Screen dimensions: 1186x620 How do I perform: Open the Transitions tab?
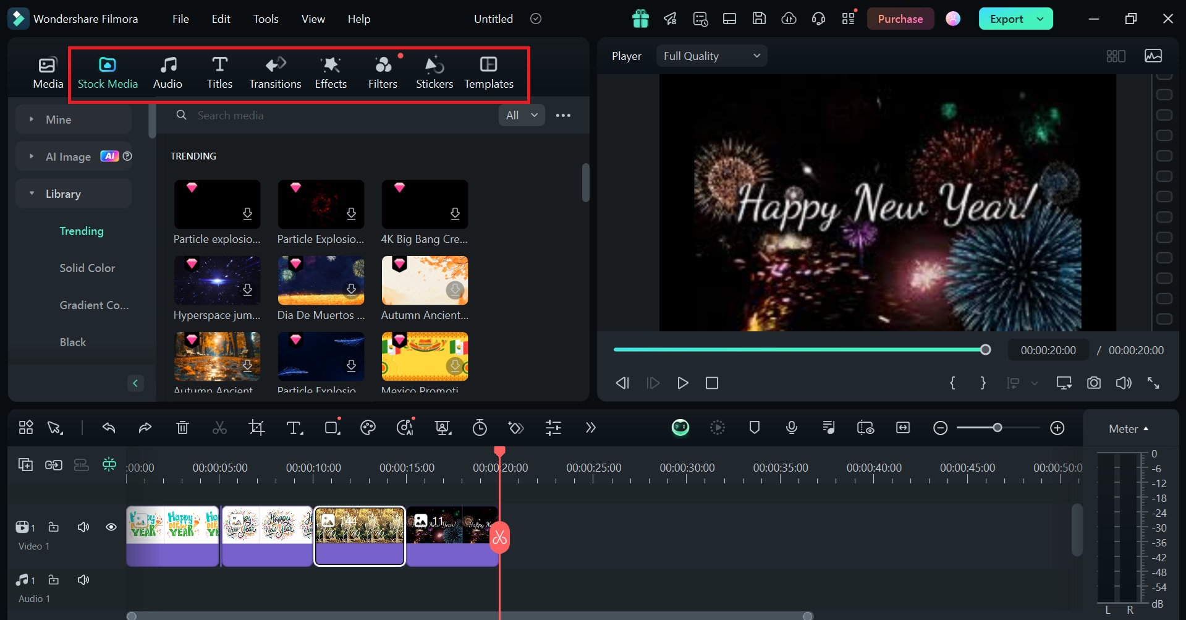coord(275,73)
